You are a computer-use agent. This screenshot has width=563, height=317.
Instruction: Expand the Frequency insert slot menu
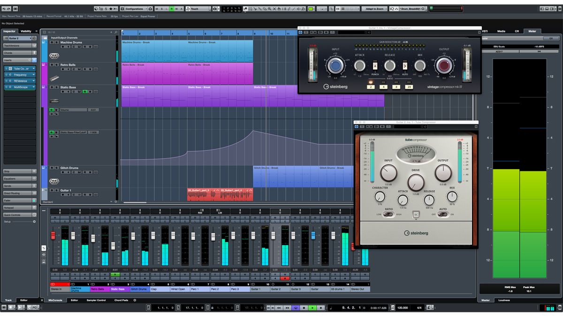click(33, 75)
